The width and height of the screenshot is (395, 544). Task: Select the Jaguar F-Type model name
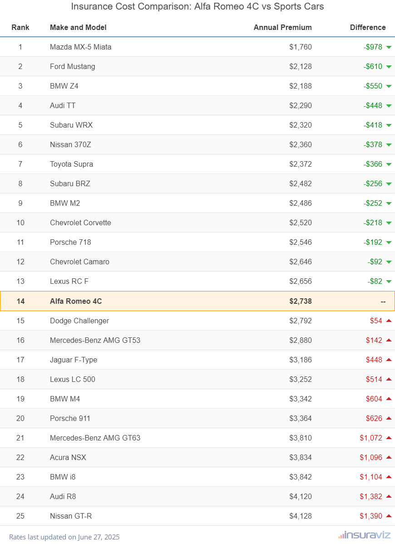tap(74, 360)
